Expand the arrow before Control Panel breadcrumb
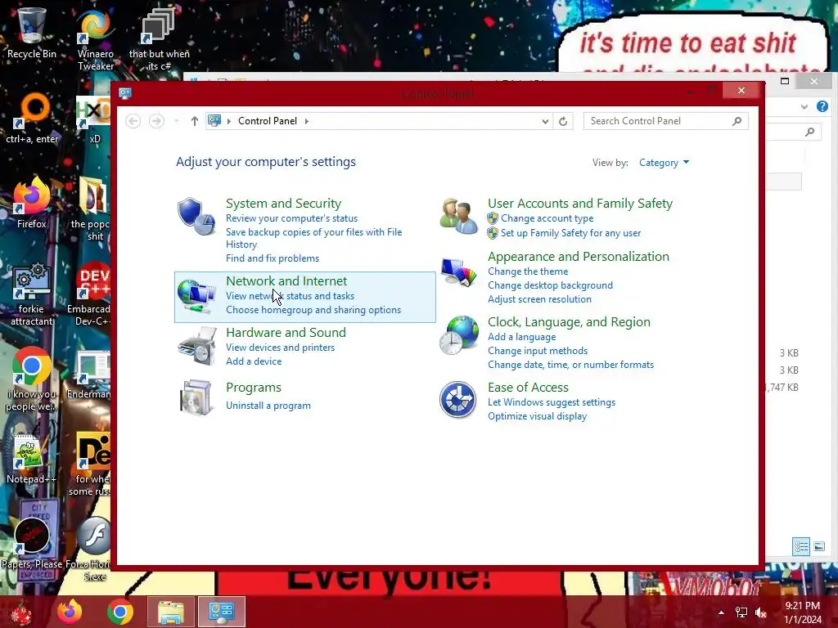Image resolution: width=838 pixels, height=628 pixels. (229, 121)
